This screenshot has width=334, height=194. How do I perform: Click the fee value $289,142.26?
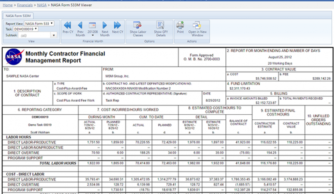pos(322,78)
